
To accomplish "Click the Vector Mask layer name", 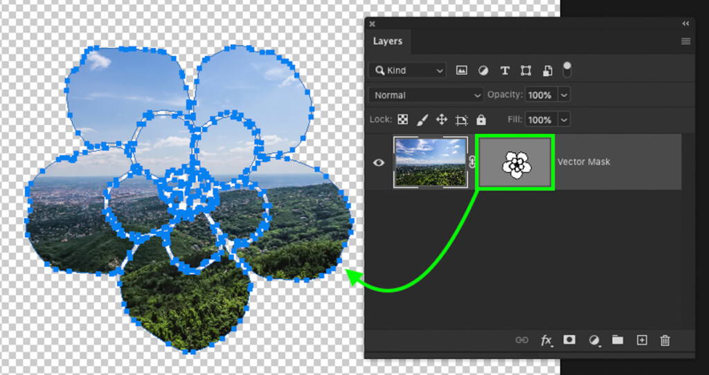I will pos(584,162).
